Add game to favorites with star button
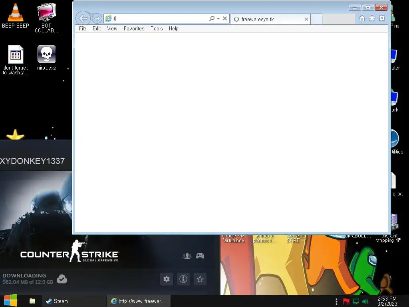 200,279
